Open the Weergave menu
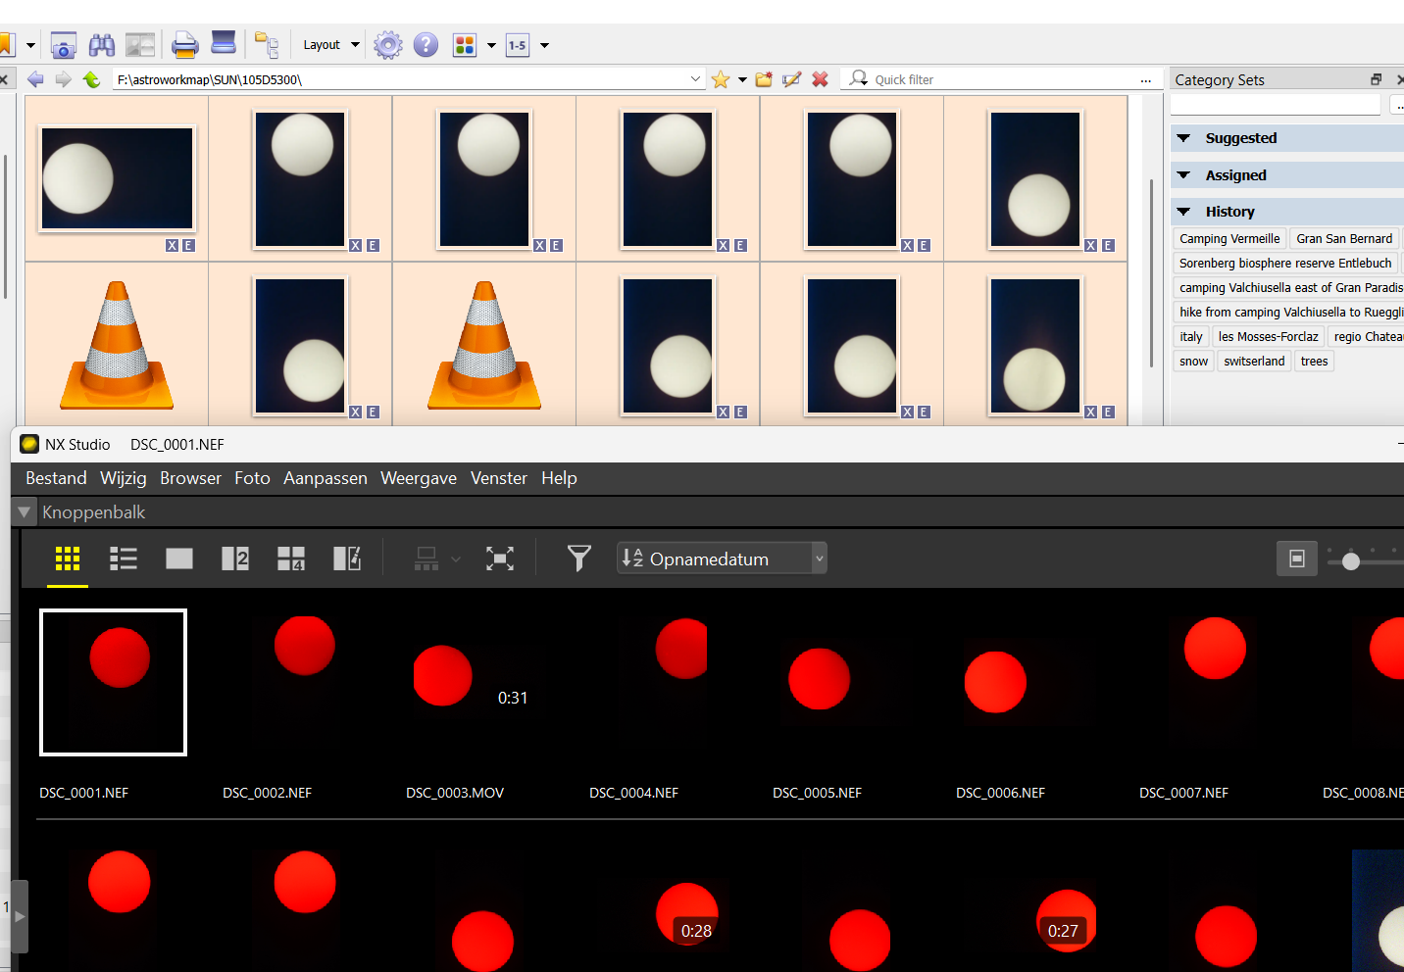The width and height of the screenshot is (1404, 972). click(x=419, y=478)
